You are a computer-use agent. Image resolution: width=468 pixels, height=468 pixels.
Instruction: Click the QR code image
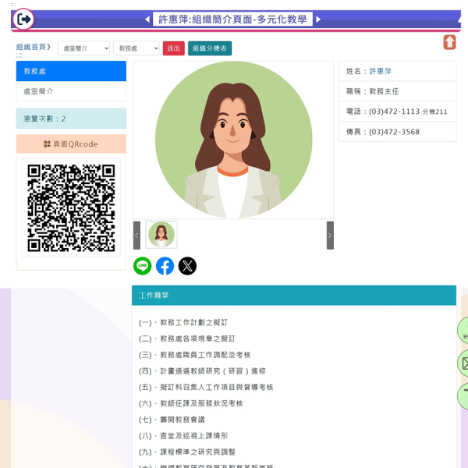click(x=71, y=207)
